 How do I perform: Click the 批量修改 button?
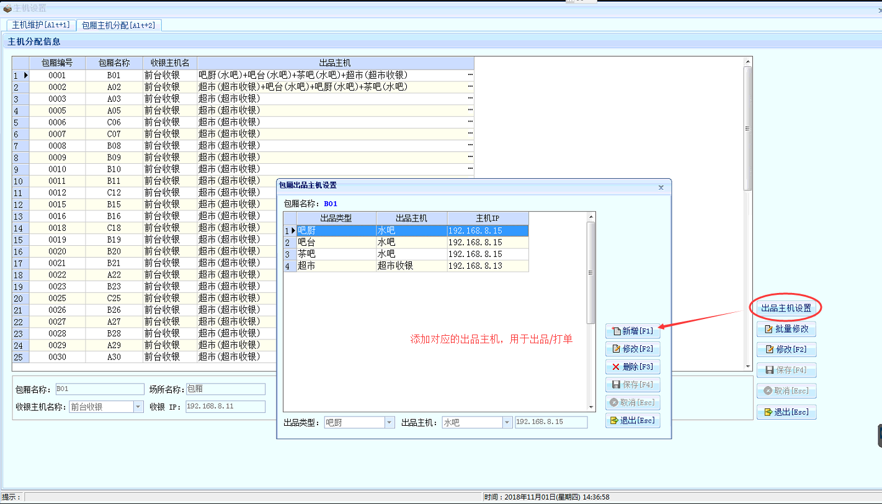coord(786,329)
